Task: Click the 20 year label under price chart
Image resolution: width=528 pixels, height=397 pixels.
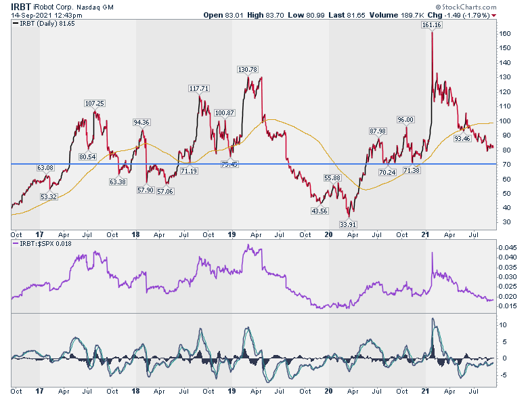Action: tap(329, 234)
